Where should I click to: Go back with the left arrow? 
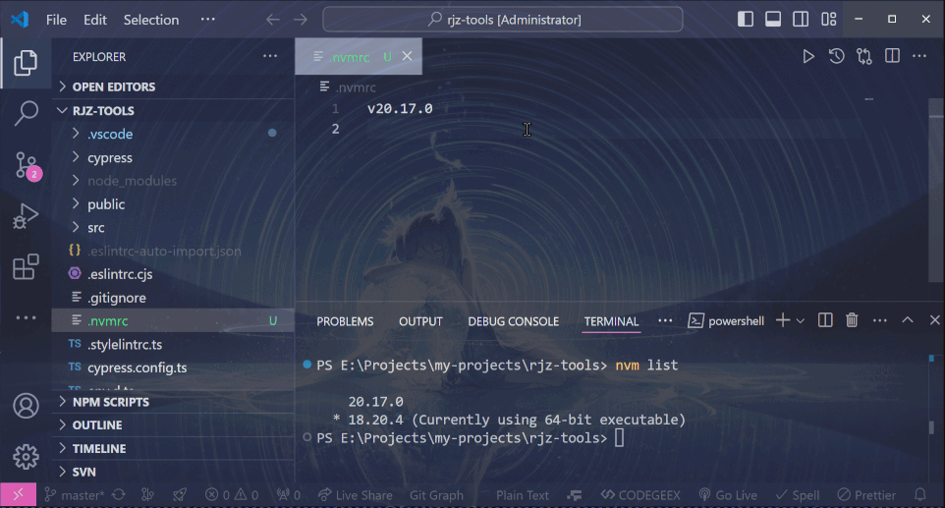pos(273,20)
